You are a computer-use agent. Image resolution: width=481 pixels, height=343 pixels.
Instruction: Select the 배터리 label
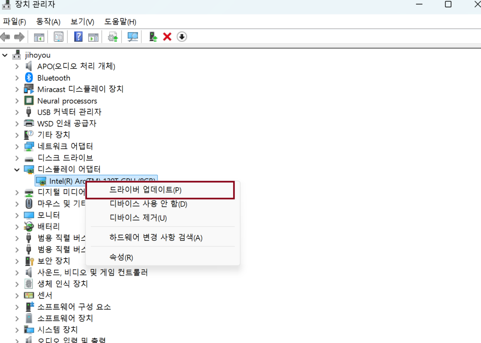(x=49, y=227)
